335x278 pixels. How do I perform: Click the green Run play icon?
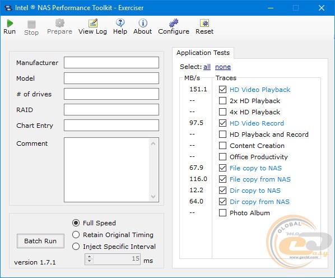tap(10, 23)
